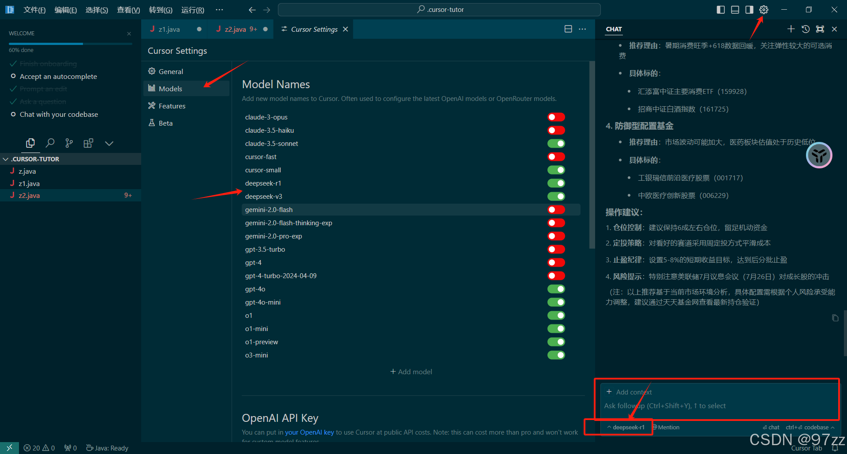Viewport: 847px width, 454px height.
Task: Open the 选择(S) menu
Action: click(97, 10)
